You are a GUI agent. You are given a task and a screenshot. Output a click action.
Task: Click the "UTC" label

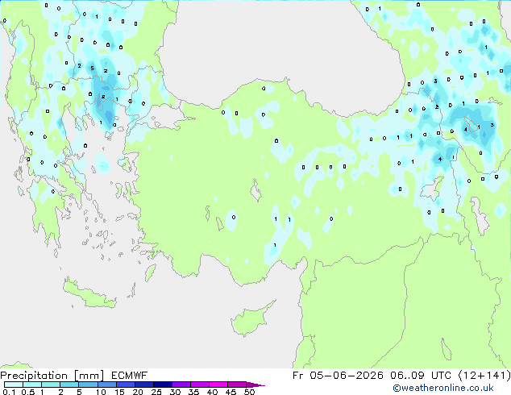click(441, 376)
